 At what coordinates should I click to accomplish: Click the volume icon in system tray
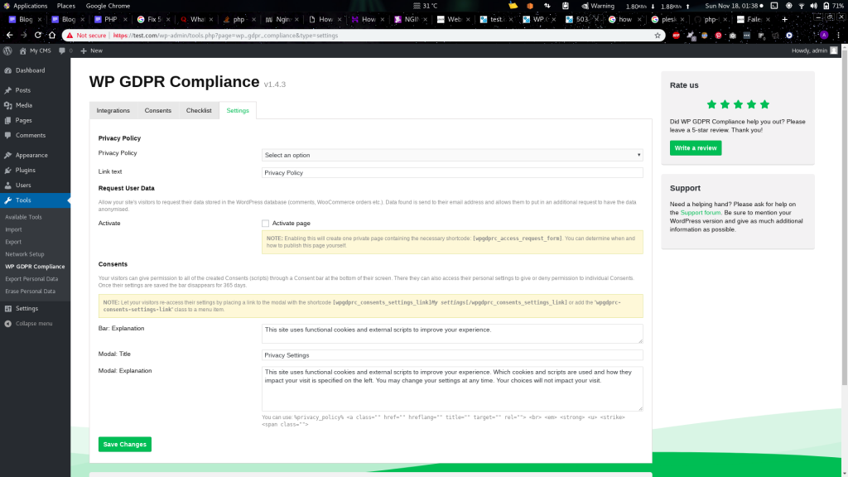tap(814, 6)
